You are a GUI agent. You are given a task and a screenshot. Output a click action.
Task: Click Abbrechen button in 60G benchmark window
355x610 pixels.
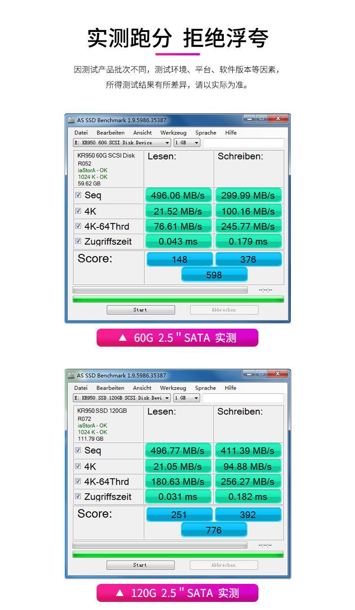[x=224, y=310]
